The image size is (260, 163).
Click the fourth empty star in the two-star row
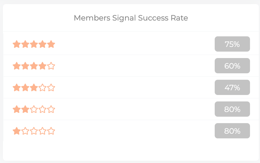pos(42,109)
